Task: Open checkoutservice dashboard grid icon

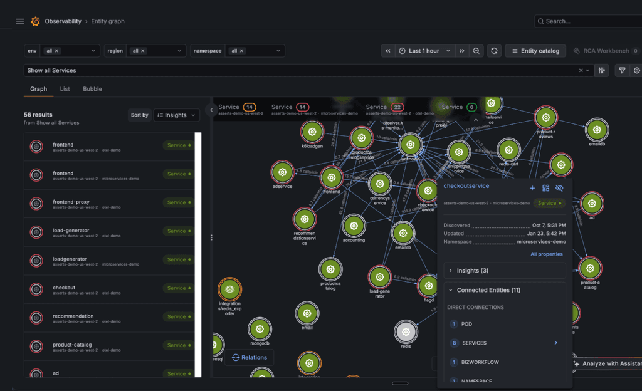Action: pos(546,188)
